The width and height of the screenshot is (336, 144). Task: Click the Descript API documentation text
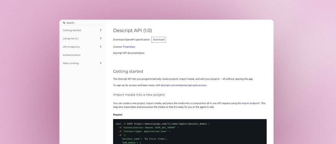[129, 53]
